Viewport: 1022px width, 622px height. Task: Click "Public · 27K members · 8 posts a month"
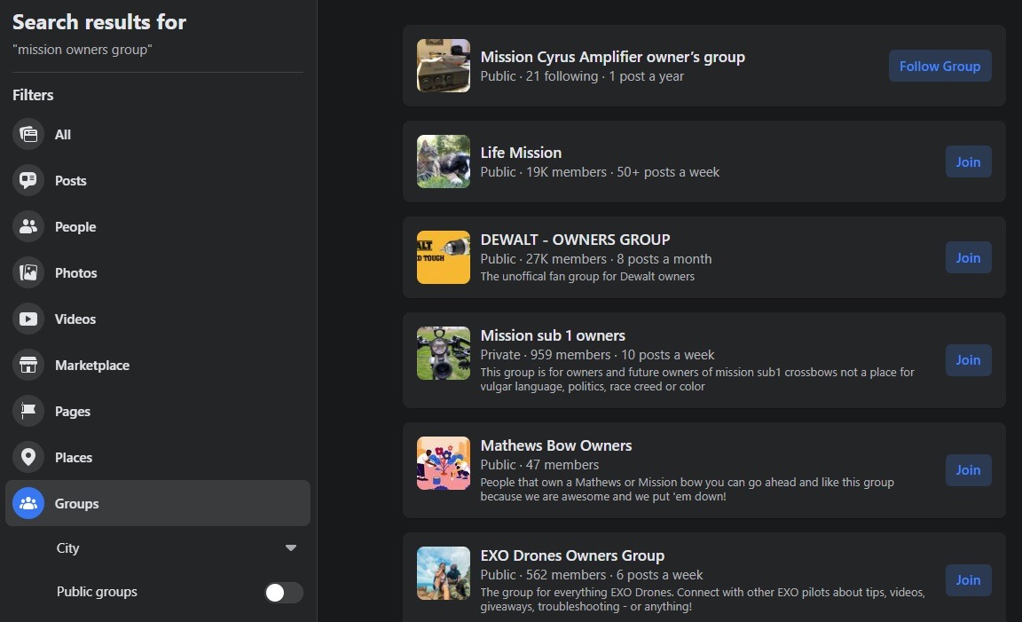pos(596,259)
